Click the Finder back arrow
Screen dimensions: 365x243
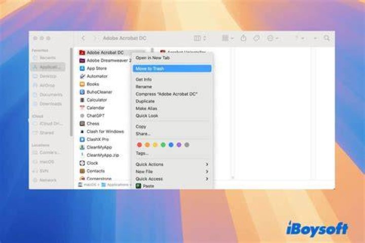tap(83, 38)
